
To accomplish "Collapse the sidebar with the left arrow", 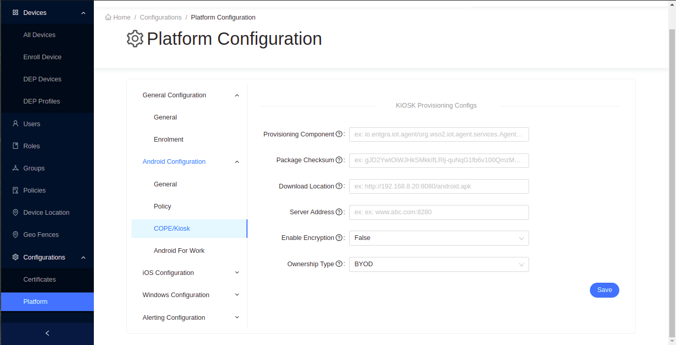I will pos(47,333).
